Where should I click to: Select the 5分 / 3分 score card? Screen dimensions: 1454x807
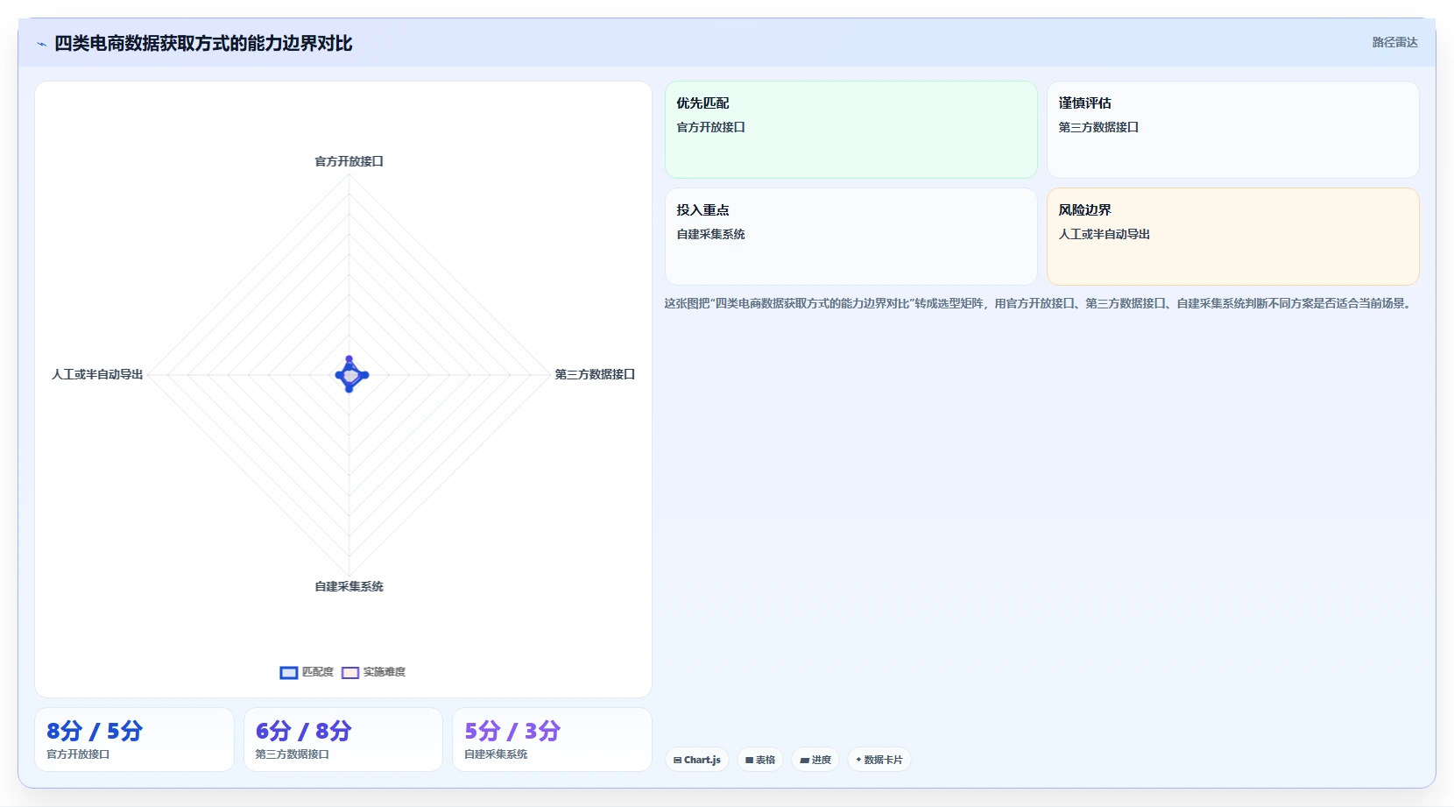pos(552,740)
